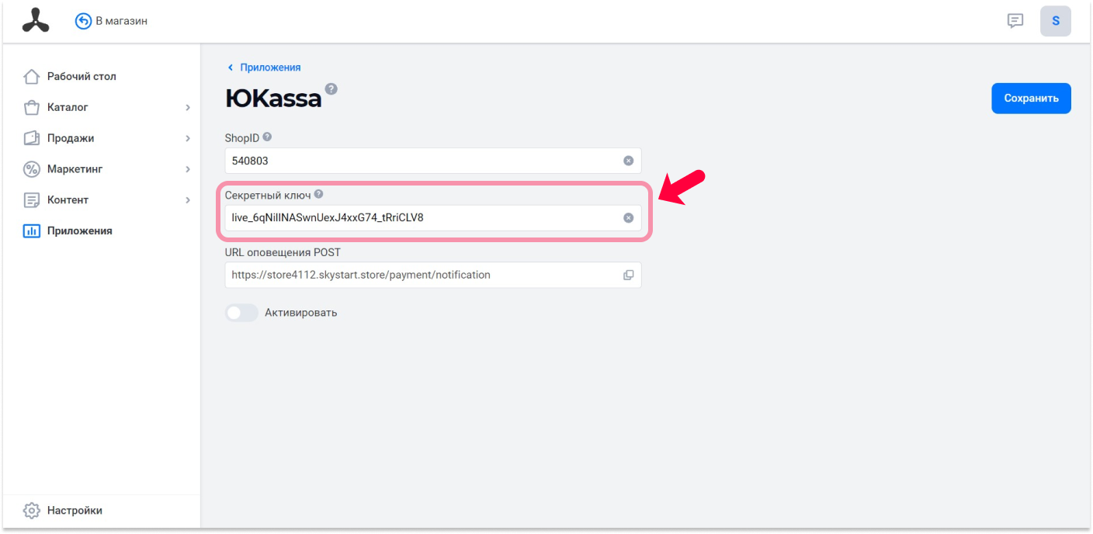Click the URL оповещения POST field
The image size is (1093, 534).
(x=433, y=275)
